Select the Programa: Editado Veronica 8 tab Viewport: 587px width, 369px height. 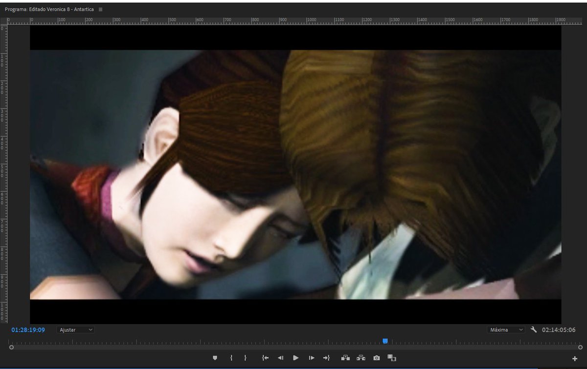[50, 9]
